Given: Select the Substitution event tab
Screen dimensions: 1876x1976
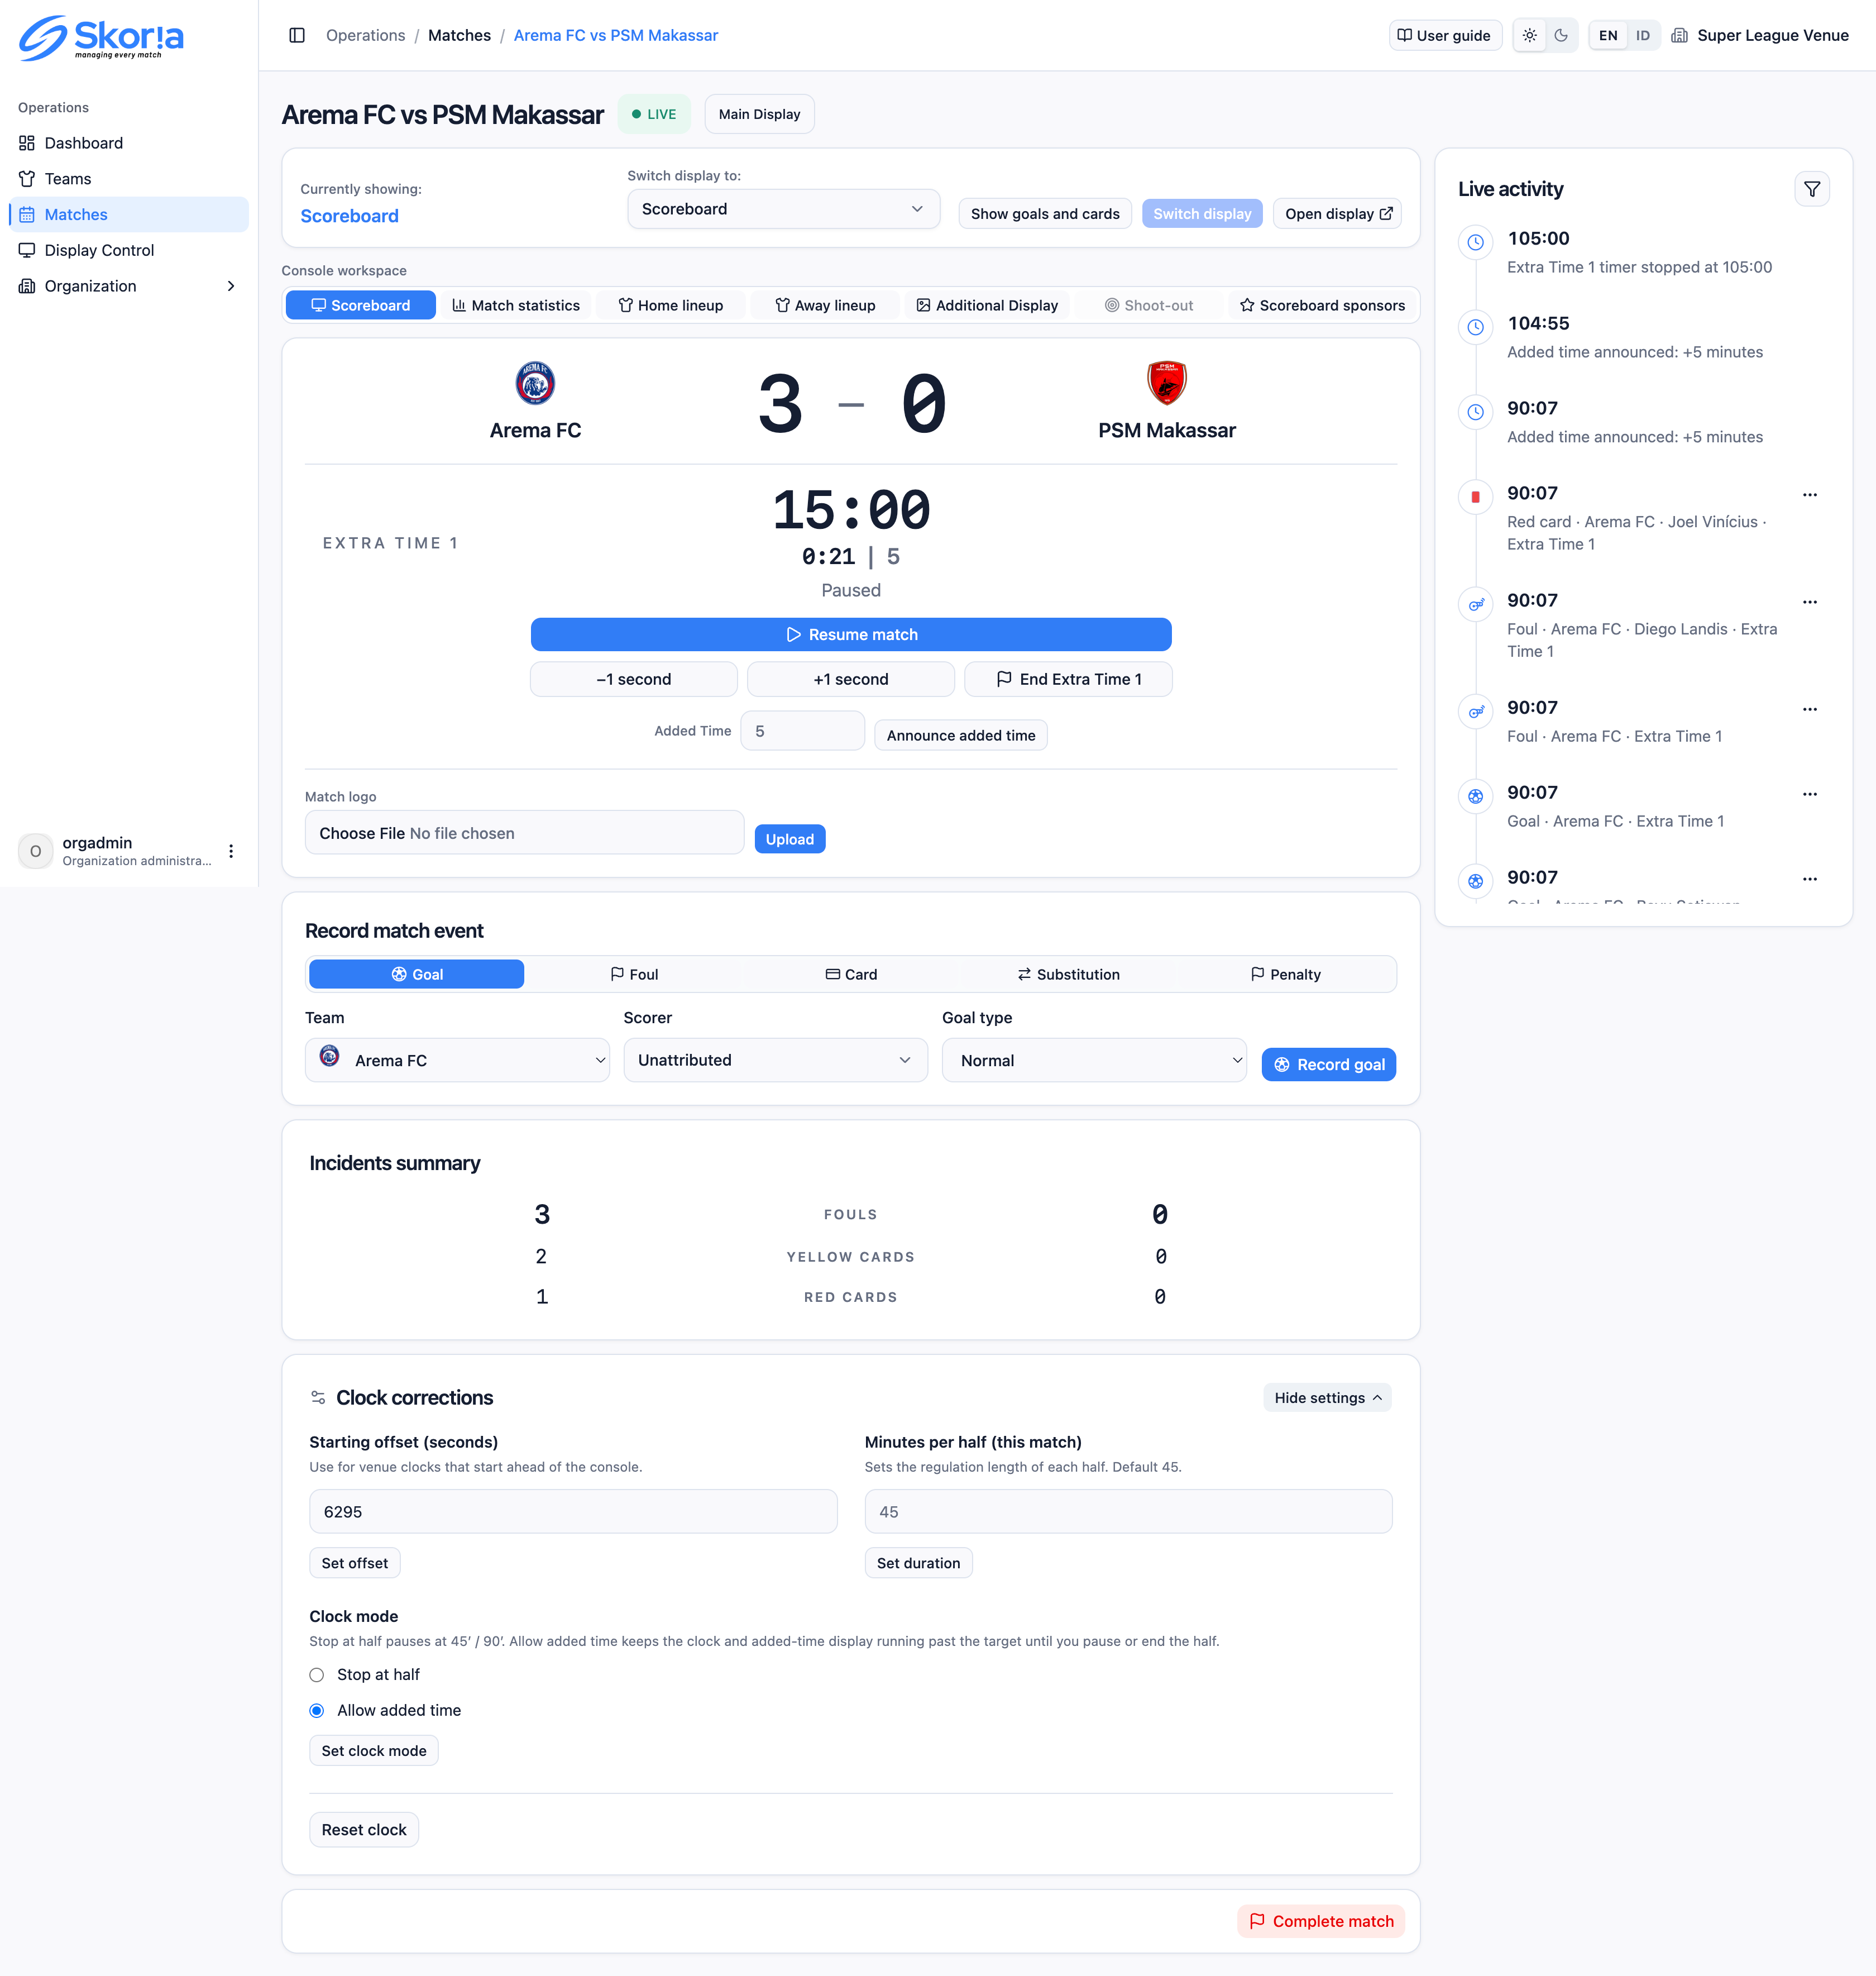Looking at the screenshot, I should 1068,975.
